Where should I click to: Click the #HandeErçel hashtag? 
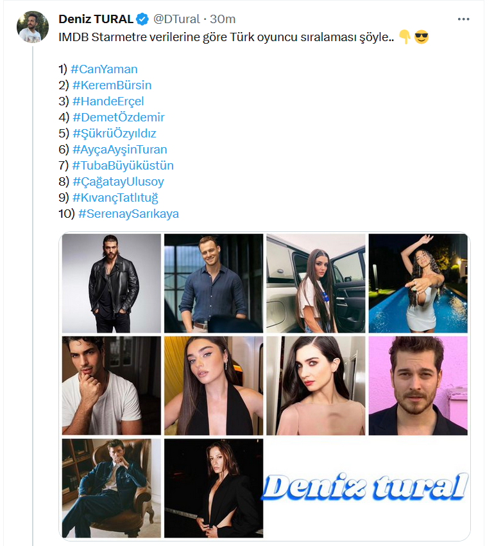[108, 101]
